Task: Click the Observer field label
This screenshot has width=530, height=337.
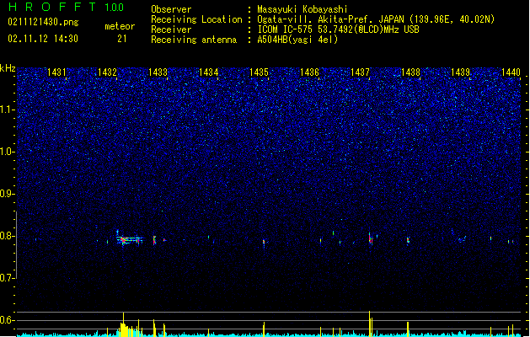Action: 171,9
